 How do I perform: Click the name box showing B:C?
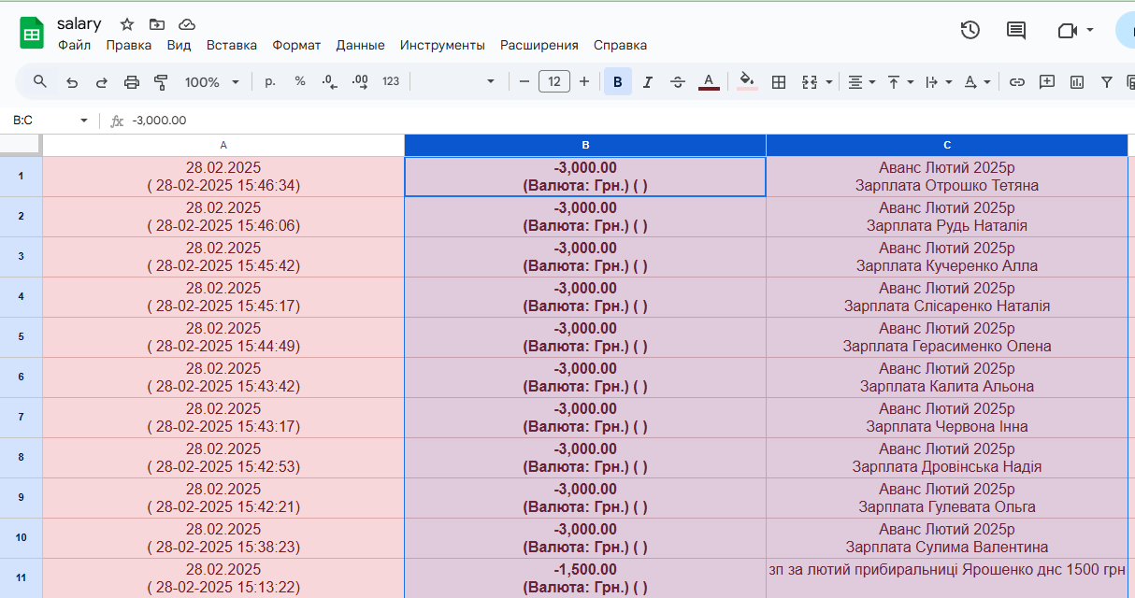tap(41, 121)
